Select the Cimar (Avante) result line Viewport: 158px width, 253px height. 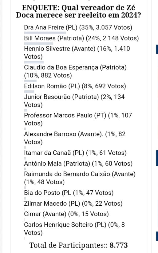point(66,214)
